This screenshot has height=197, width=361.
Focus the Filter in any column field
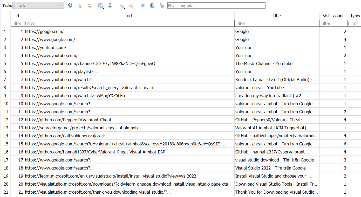[x=216, y=5]
